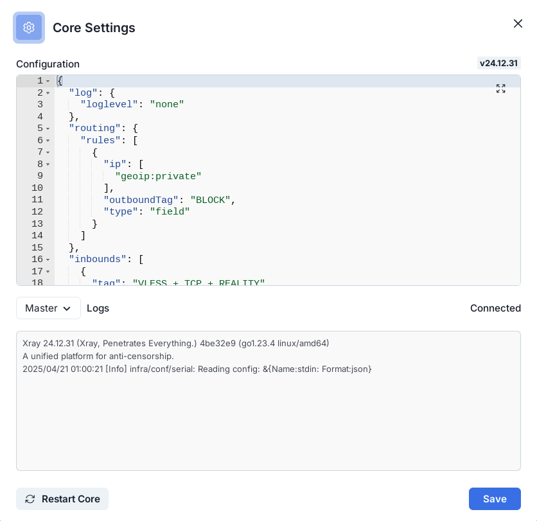537x521 pixels.
Task: Open the Master node dropdown
Action: point(48,308)
